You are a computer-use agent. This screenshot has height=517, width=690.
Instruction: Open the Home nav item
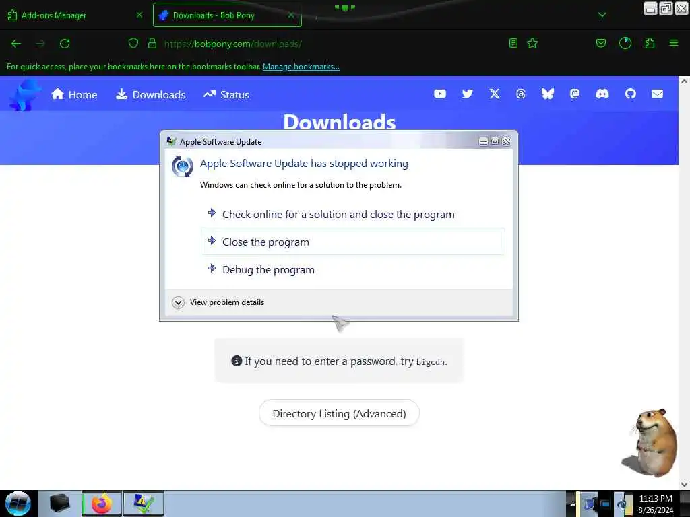point(74,94)
